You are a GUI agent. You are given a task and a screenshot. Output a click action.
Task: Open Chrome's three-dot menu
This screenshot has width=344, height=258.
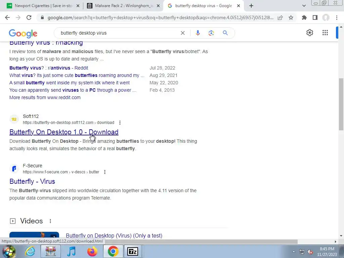[x=337, y=17]
